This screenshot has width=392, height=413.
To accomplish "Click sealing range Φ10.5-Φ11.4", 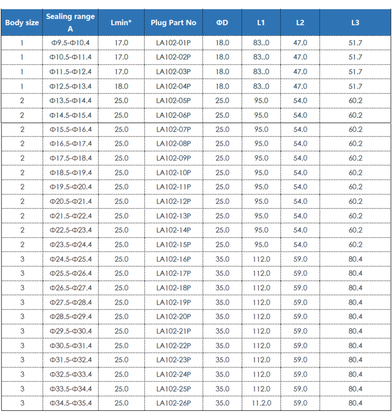I will coord(70,57).
